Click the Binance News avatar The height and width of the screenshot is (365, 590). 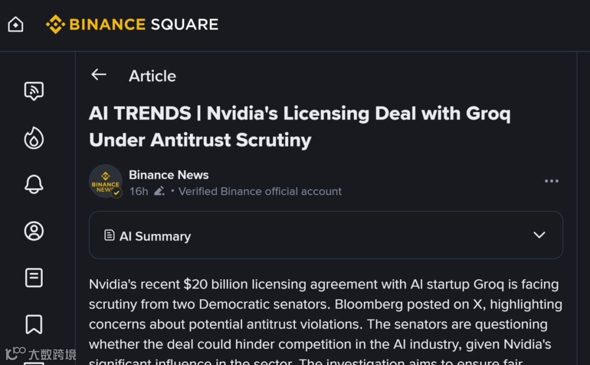point(105,181)
